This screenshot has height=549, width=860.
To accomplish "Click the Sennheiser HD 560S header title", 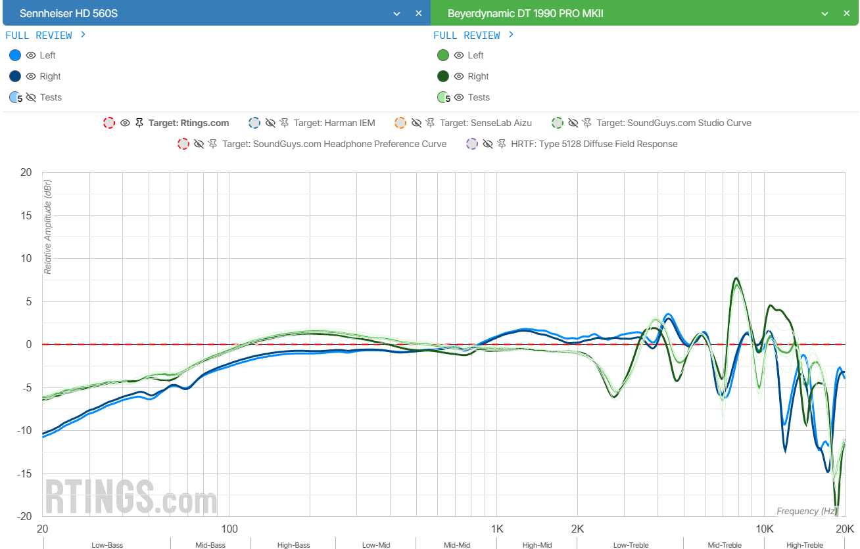I will [69, 13].
